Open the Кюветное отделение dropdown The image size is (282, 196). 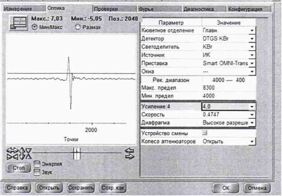pyautogui.click(x=252, y=31)
